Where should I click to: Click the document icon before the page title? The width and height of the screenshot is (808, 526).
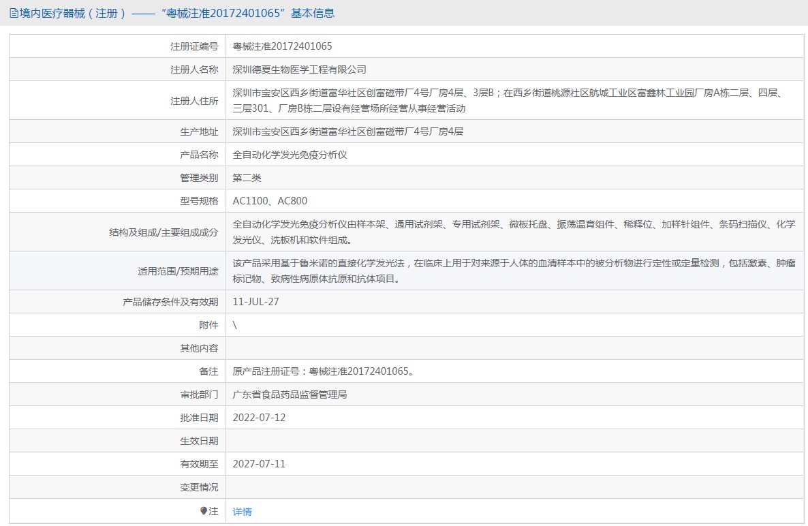(14, 13)
